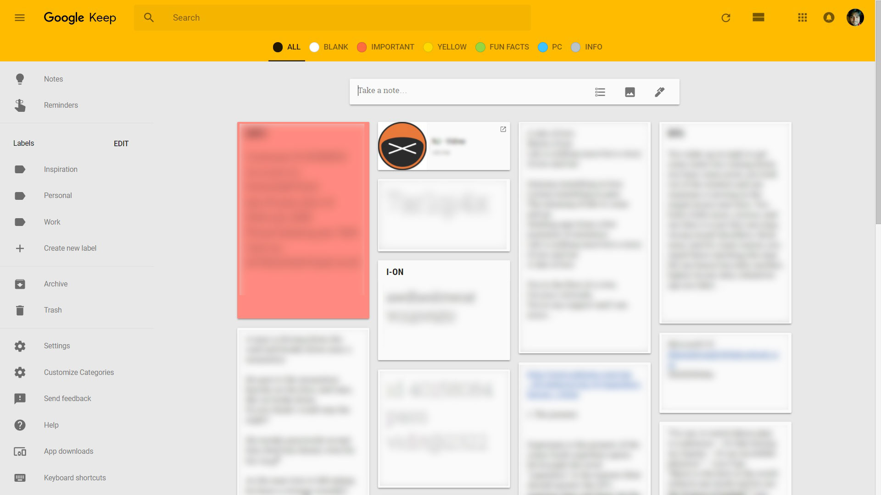Viewport: 881px width, 495px height.
Task: Click the Personal label tag icon
Action: [20, 196]
